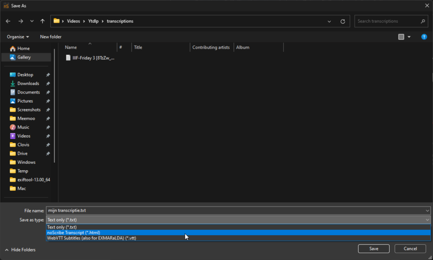Click the New folder button
This screenshot has width=433, height=260.
[51, 37]
